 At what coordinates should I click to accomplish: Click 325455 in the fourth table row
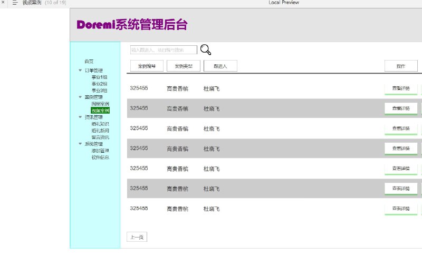[139, 149]
